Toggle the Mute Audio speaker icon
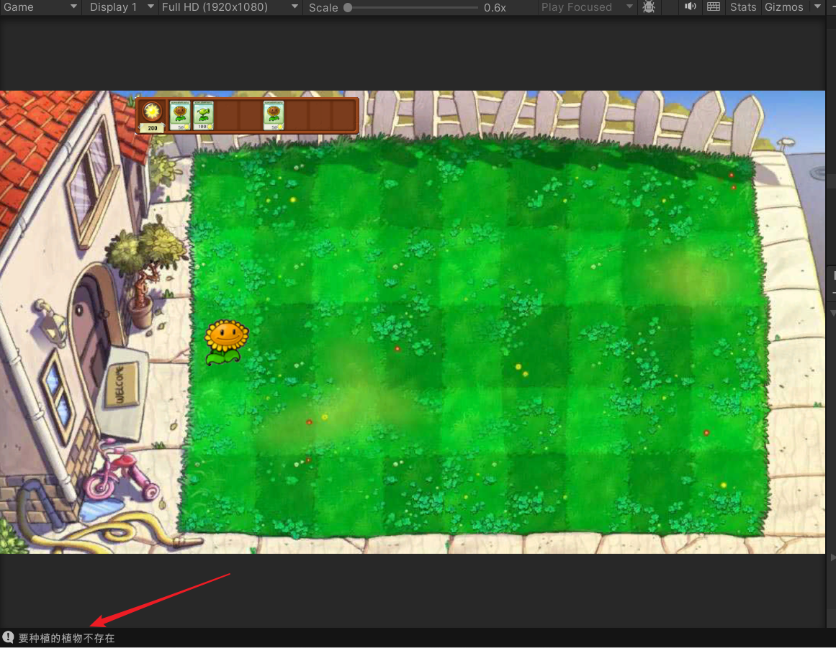Screen dimensions: 836x648 point(691,7)
